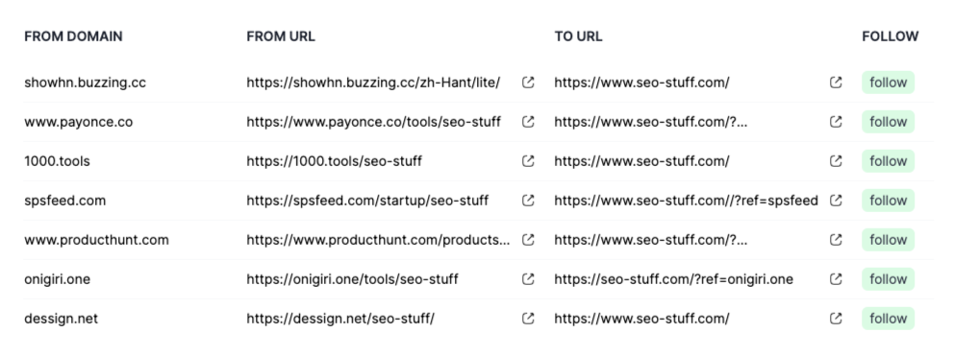Viewport: 954px width, 357px height.
Task: Click external link icon beside producthunt.com products URL
Action: [x=528, y=240]
